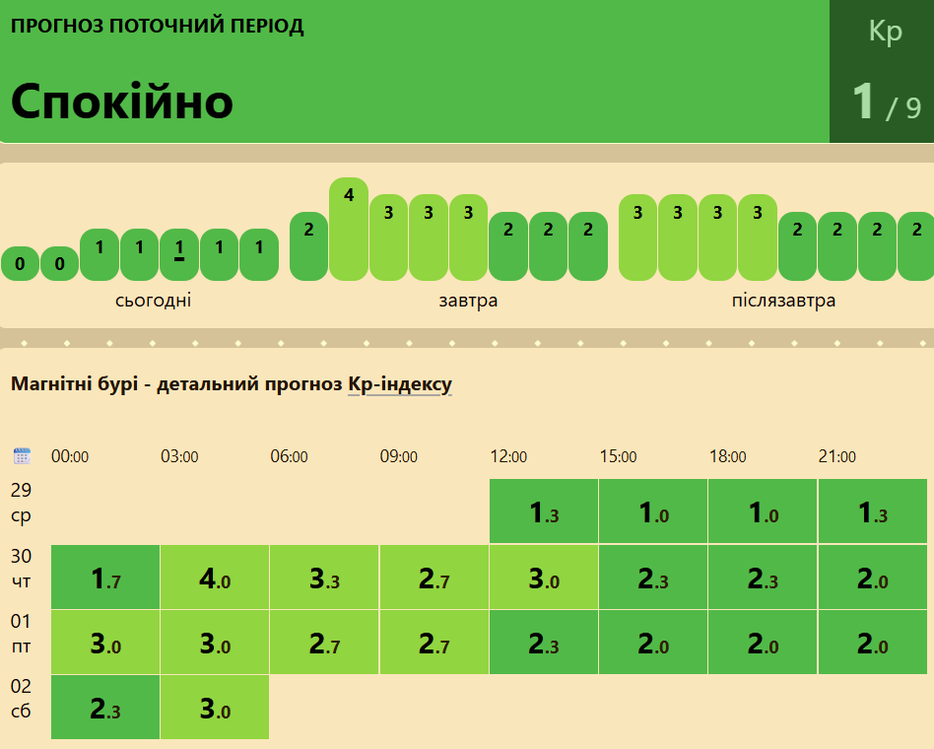
Task: Click 30 чт cell at 12:00 showing 3.0
Action: point(544,578)
